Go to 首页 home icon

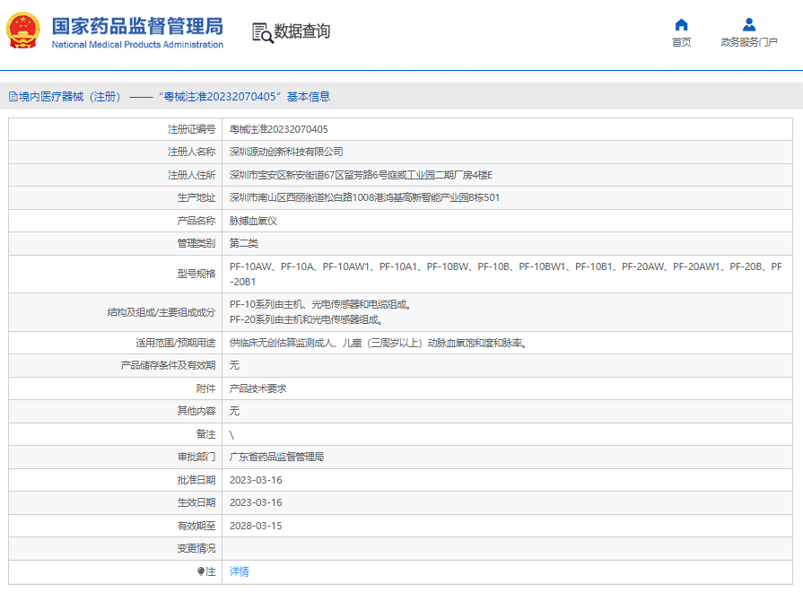coord(681,24)
